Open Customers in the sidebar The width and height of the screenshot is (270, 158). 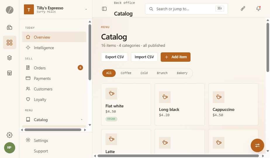click(54, 89)
